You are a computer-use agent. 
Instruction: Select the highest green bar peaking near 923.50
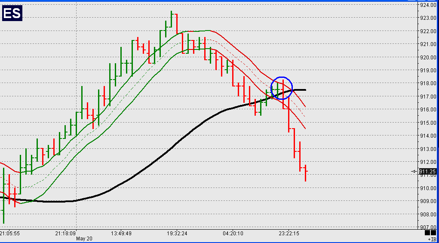click(x=172, y=19)
